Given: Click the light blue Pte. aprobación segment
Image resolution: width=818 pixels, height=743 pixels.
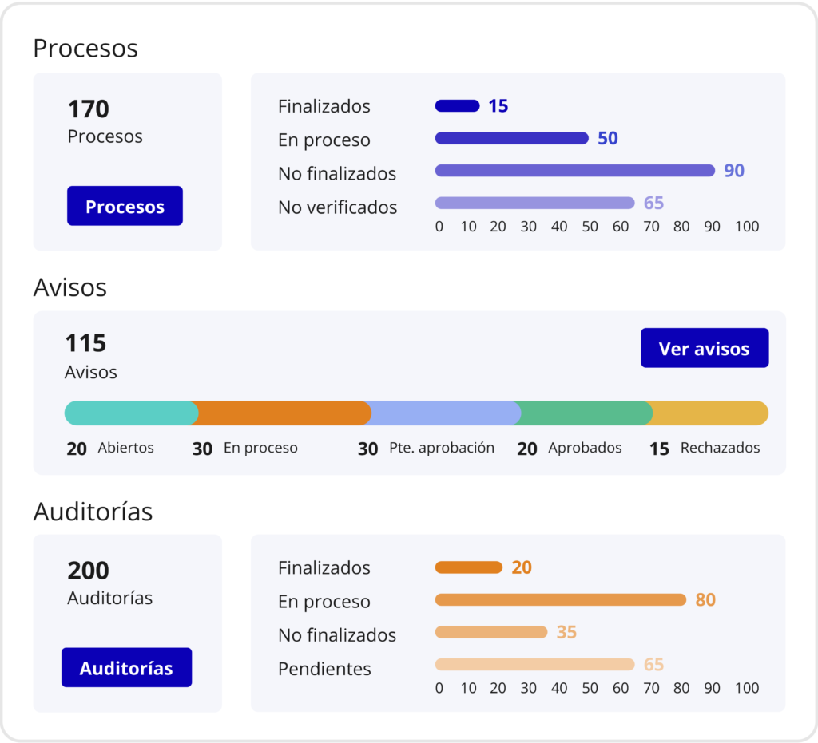Looking at the screenshot, I should pos(443,413).
